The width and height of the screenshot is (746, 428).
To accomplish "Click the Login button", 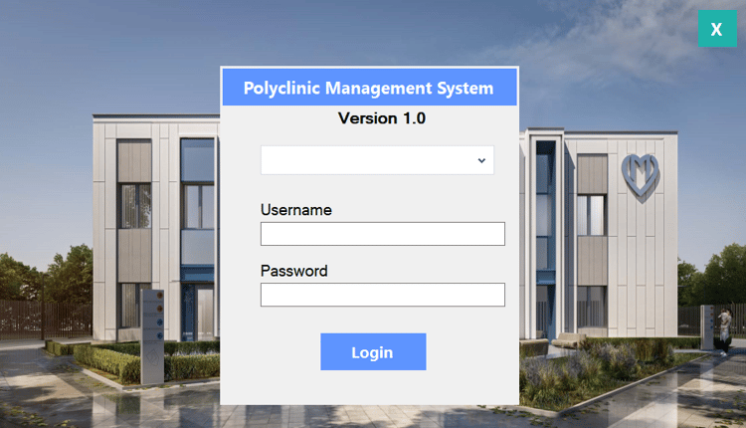I will (x=373, y=351).
